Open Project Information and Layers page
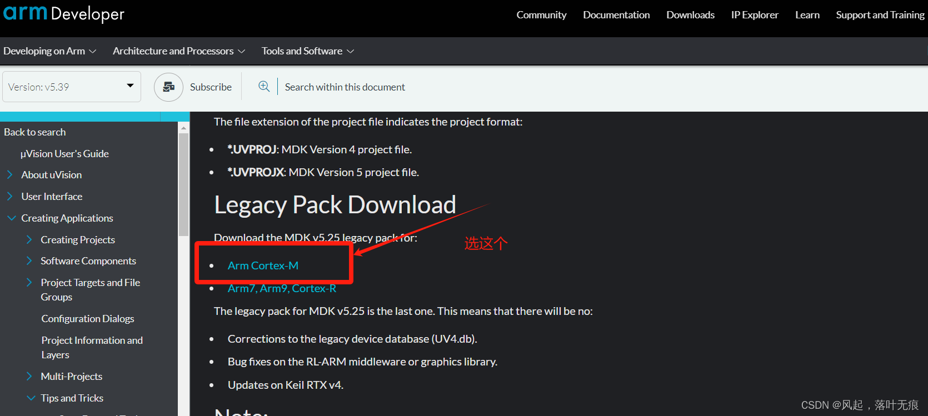Viewport: 928px width, 416px height. pos(92,348)
